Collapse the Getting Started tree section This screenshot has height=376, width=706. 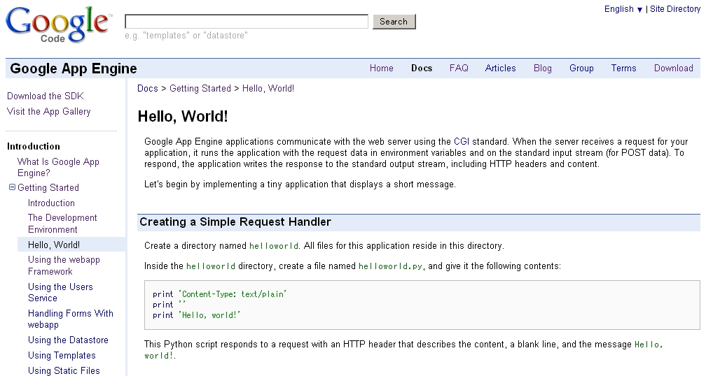(x=12, y=187)
